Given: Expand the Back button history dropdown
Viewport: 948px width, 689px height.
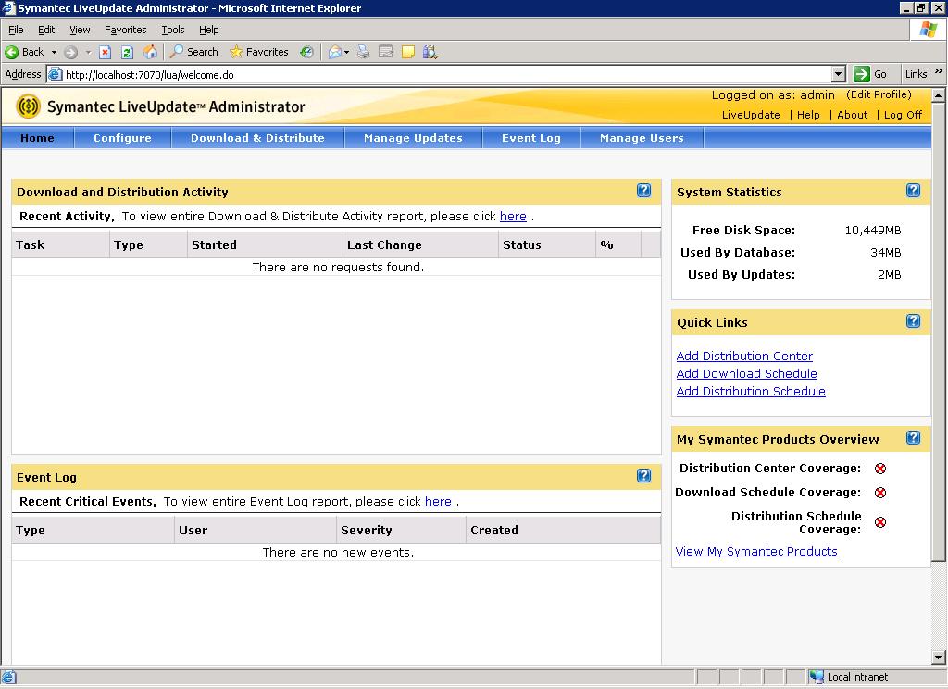Looking at the screenshot, I should tap(54, 52).
